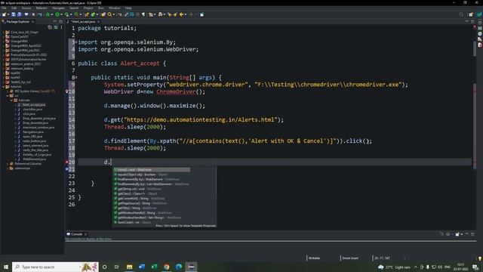Open the Run menu
The width and height of the screenshot is (483, 272).
pyautogui.click(x=101, y=8)
